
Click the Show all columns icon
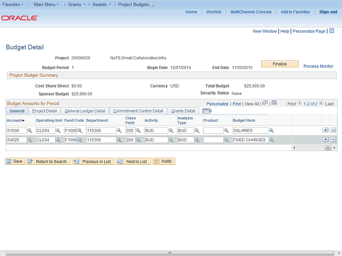pyautogui.click(x=207, y=111)
